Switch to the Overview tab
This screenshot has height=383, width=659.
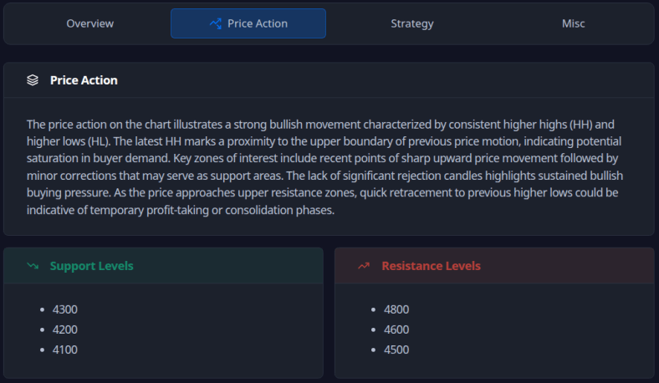90,23
